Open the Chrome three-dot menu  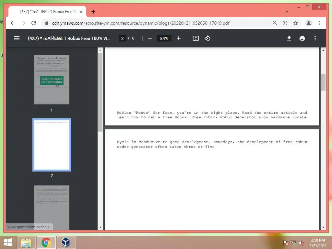319,23
